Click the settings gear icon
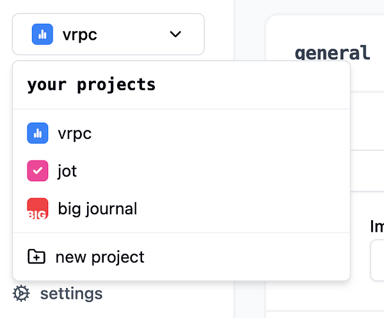The width and height of the screenshot is (384, 318). pos(21,294)
